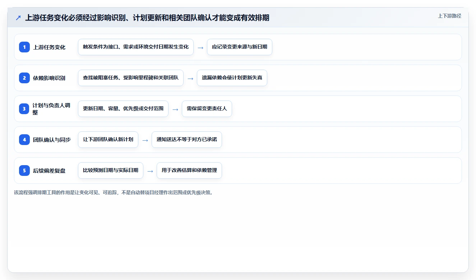Viewport: 476px width, 280px height.
Task: Select the 团队确认与同步 step label
Action: click(x=52, y=140)
